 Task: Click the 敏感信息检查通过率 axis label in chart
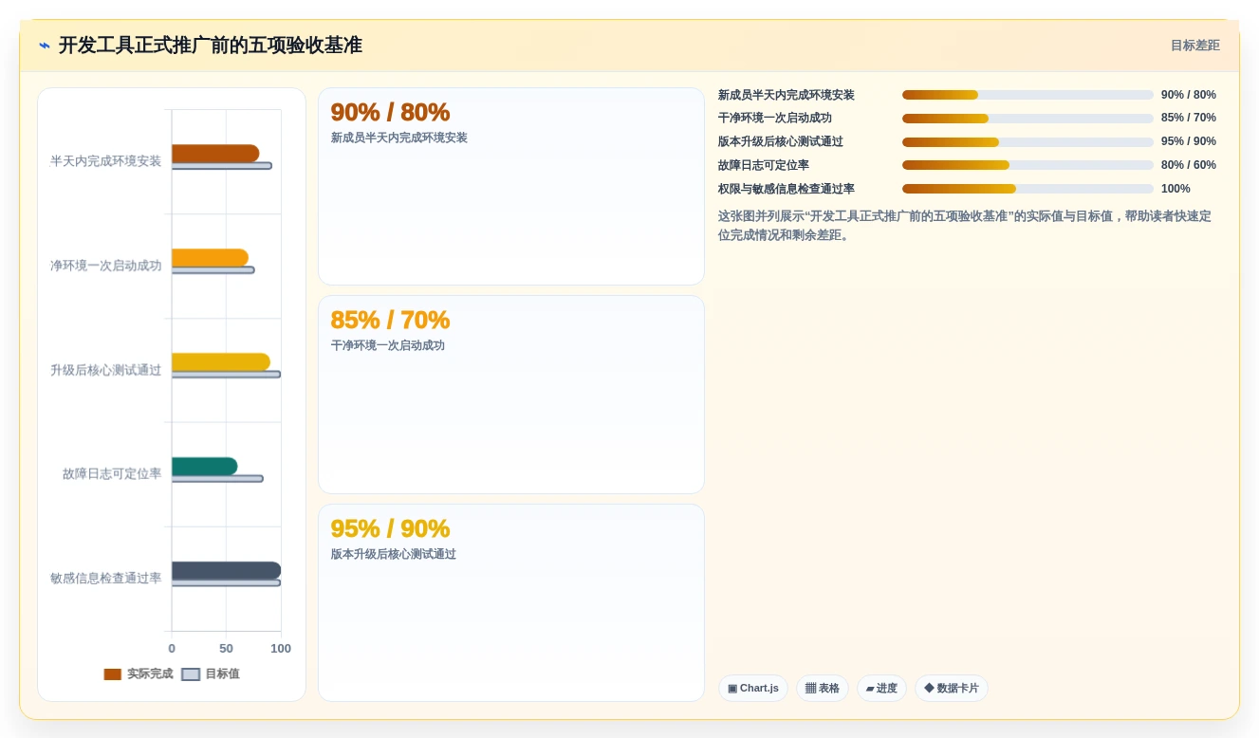pyautogui.click(x=105, y=578)
